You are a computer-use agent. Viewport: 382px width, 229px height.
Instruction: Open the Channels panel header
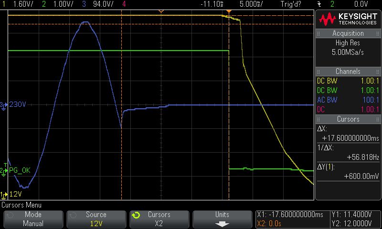tap(348, 72)
